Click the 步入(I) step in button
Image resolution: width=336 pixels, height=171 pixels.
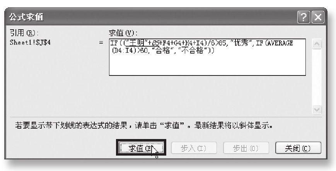pos(194,148)
